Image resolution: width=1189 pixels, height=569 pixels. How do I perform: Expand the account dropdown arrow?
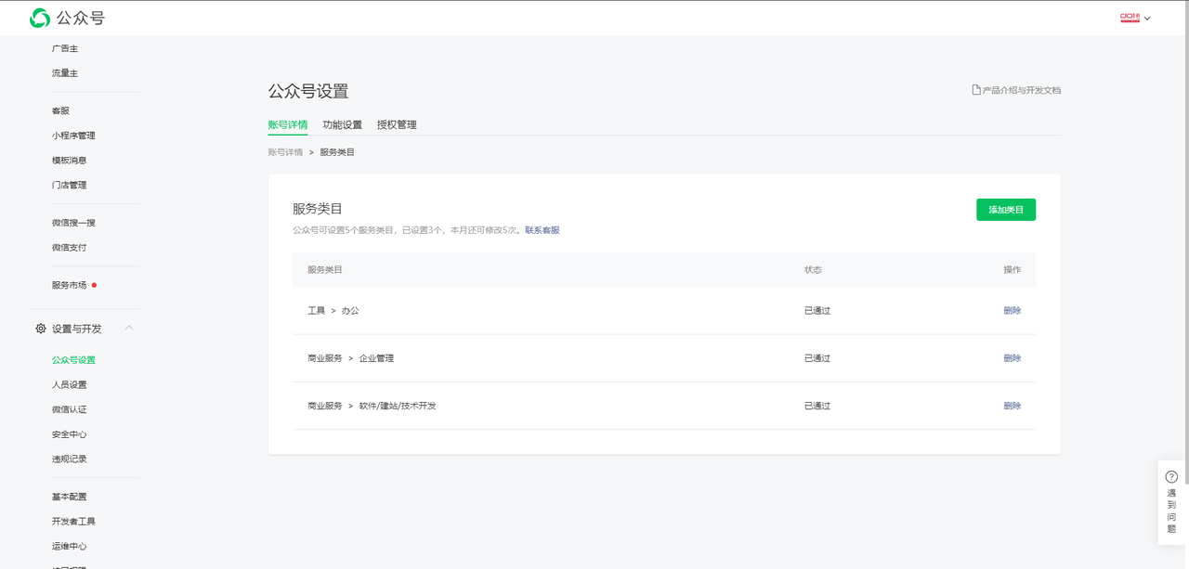(x=1148, y=19)
